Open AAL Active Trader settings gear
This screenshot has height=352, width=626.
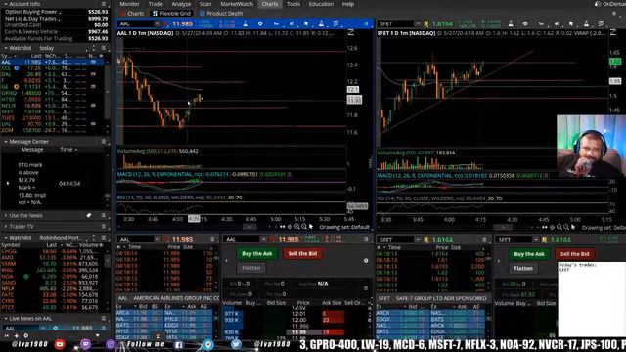tap(366, 261)
